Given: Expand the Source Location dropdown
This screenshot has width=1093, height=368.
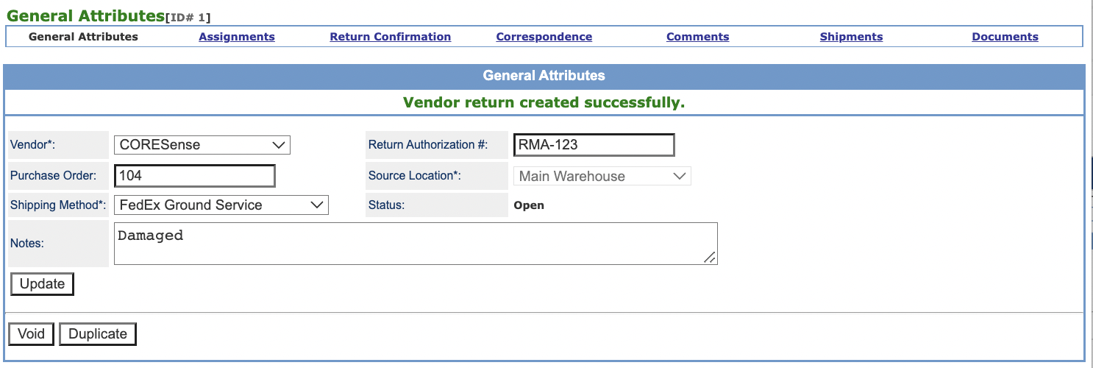Looking at the screenshot, I should (602, 177).
